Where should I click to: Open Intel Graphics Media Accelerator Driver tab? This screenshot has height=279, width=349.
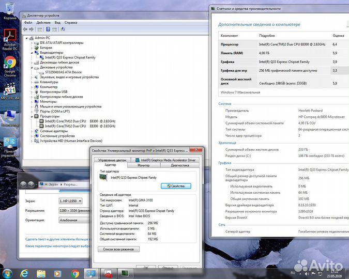pyautogui.click(x=165, y=160)
